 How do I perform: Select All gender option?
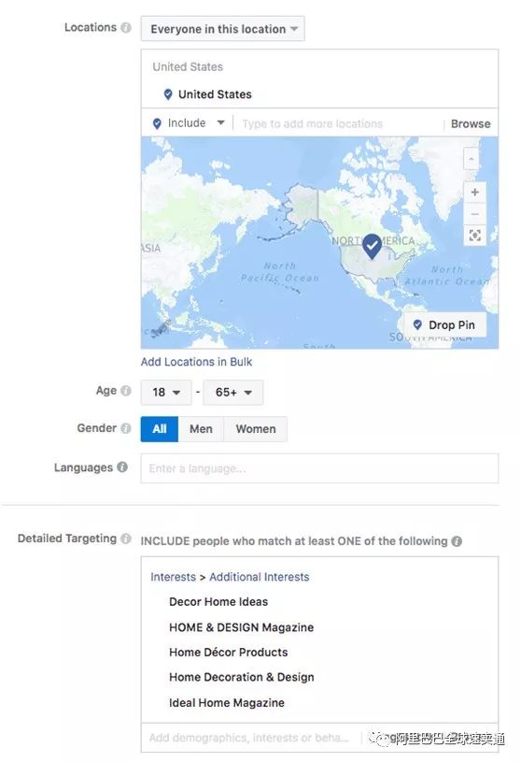click(160, 429)
